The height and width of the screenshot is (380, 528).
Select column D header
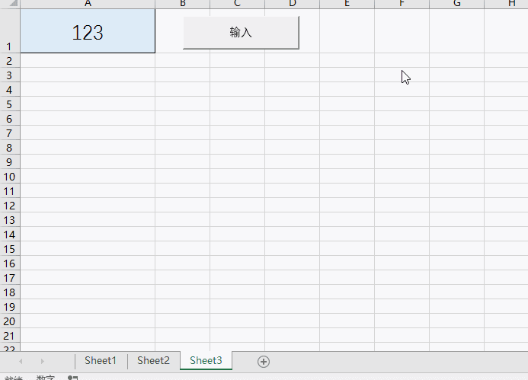(x=293, y=4)
